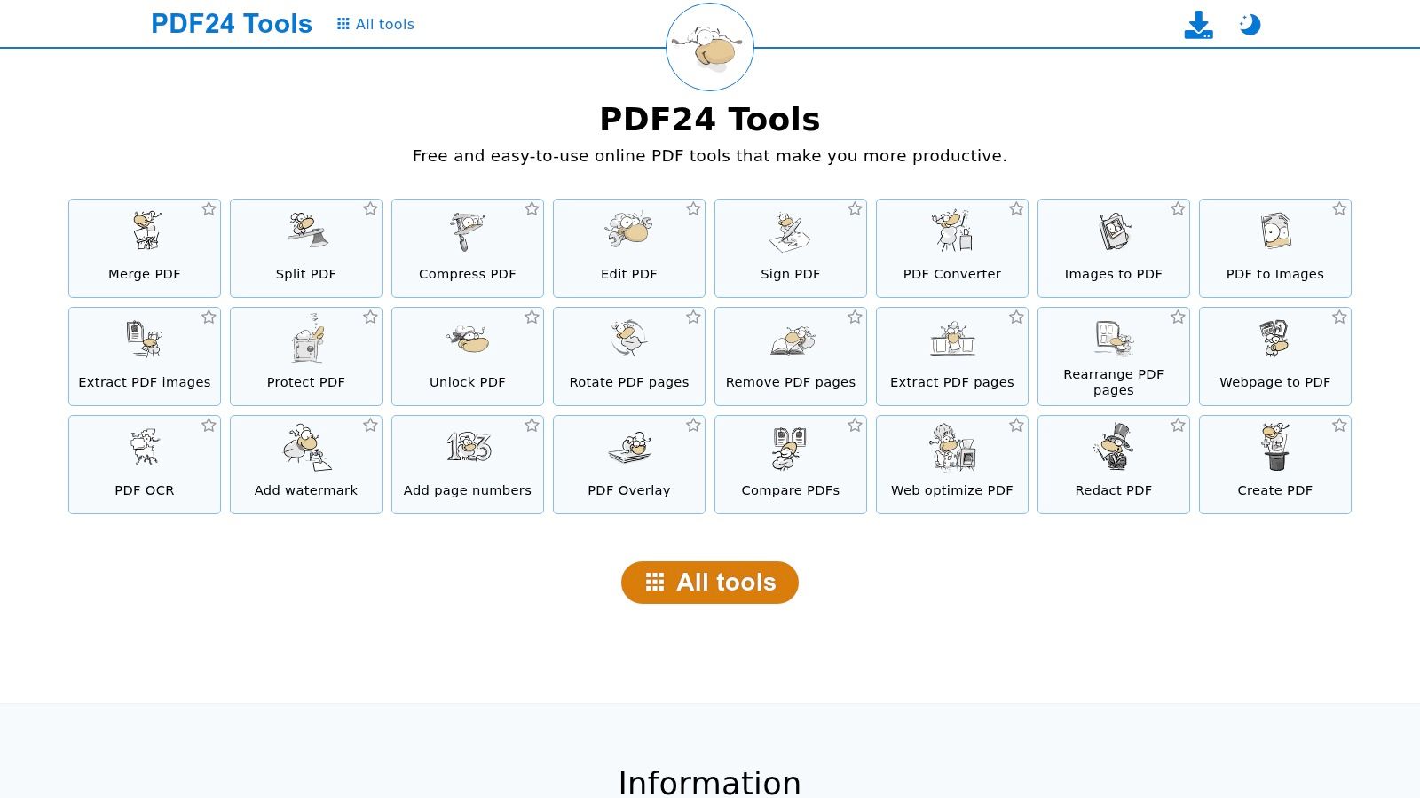The width and height of the screenshot is (1420, 798).
Task: Click the Remove PDF pages label
Action: pyautogui.click(x=791, y=382)
